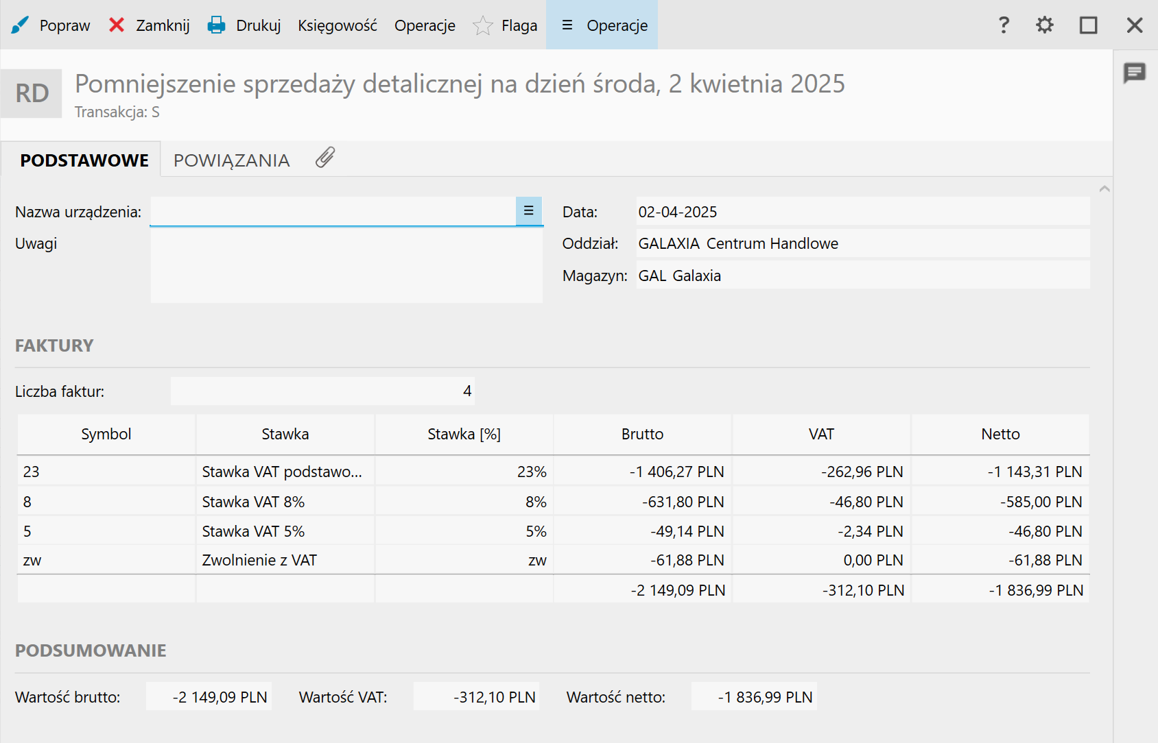Open the Księgowość menu

pos(338,25)
